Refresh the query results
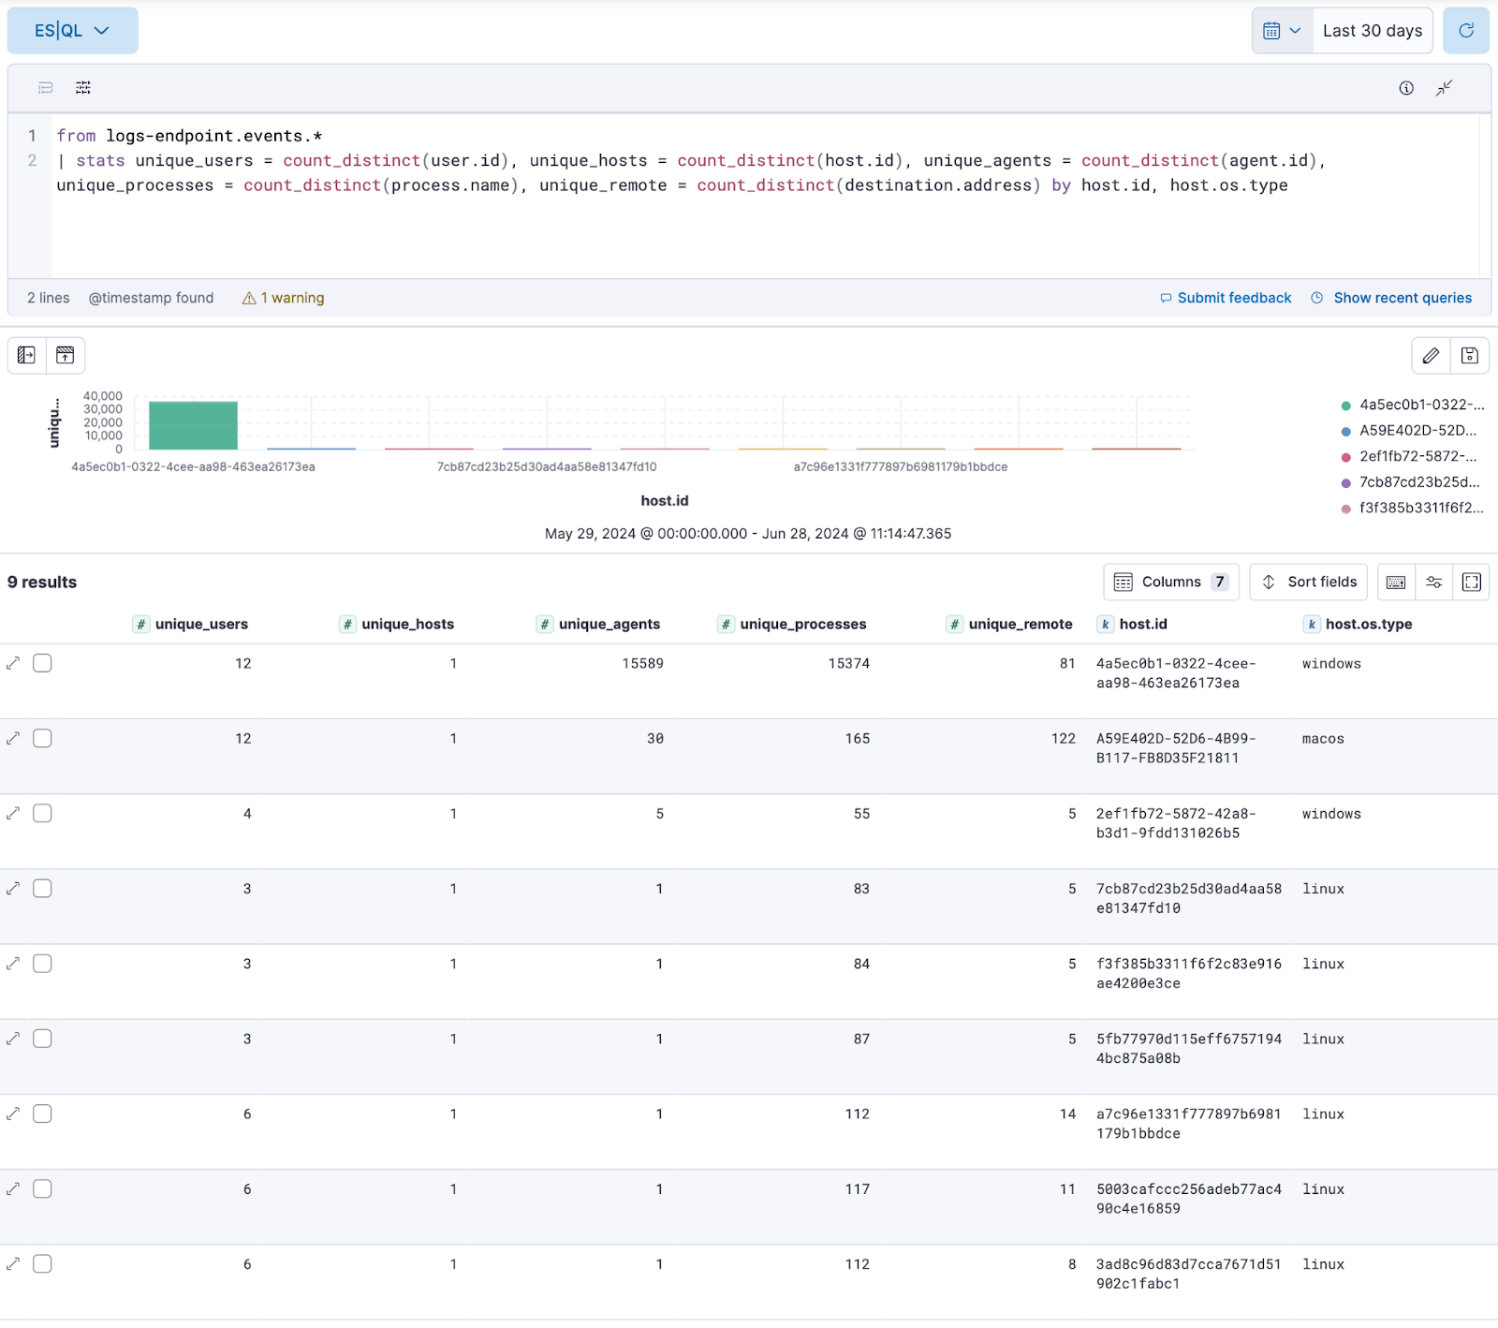 click(1465, 31)
